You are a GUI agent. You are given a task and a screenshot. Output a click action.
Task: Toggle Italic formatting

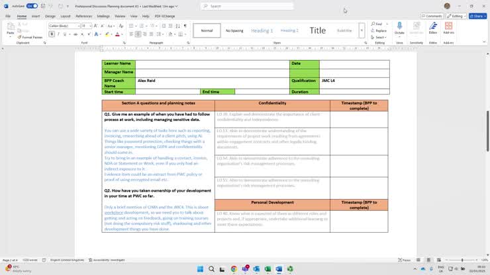(x=58, y=34)
